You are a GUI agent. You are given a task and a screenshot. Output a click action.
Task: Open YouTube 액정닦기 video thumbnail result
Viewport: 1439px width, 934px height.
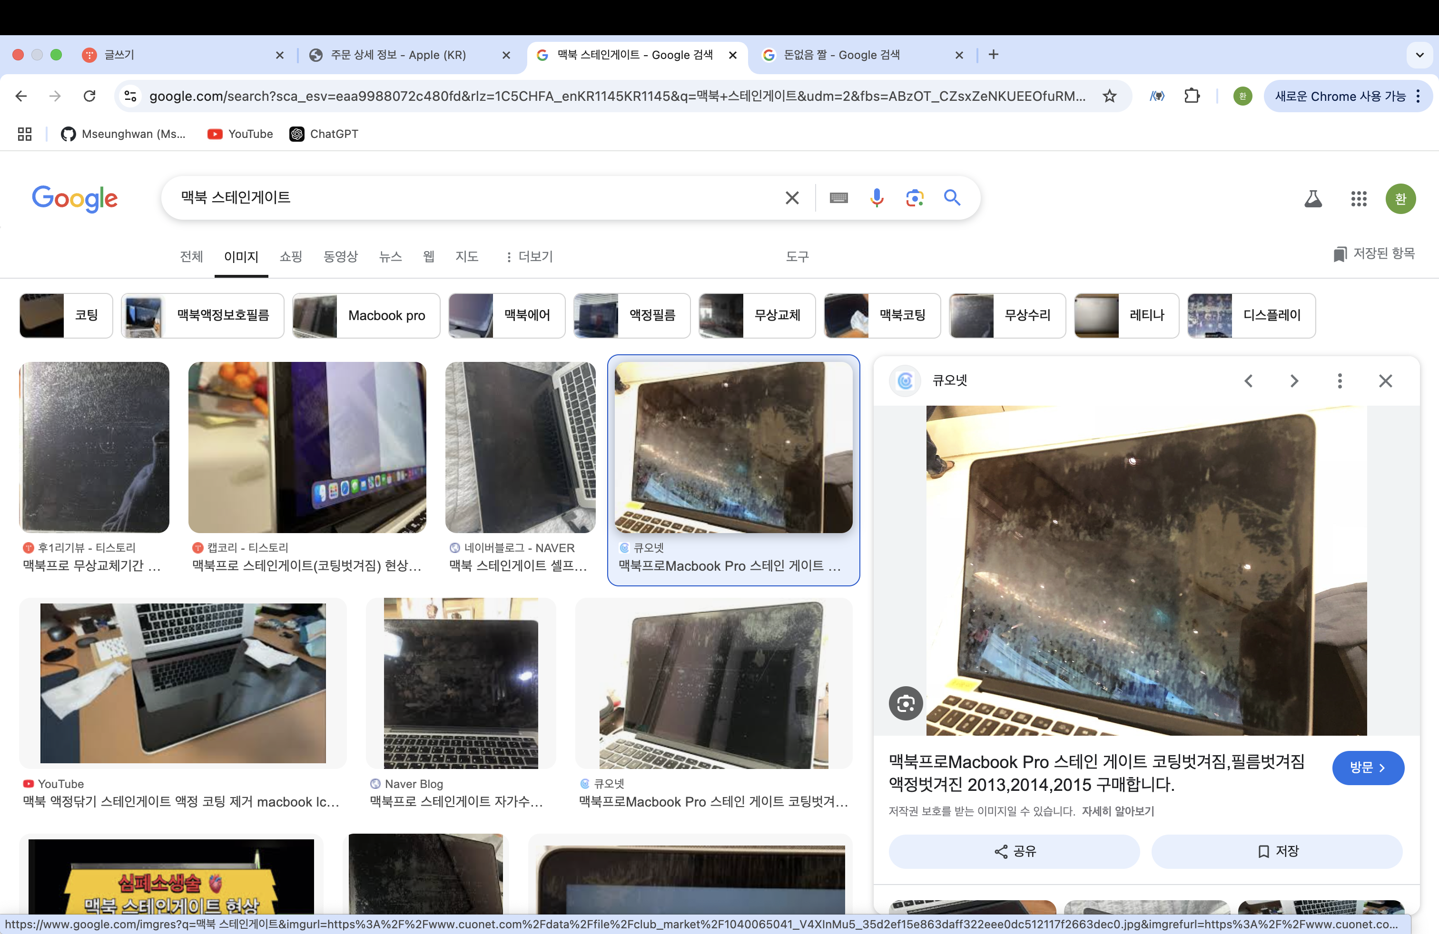click(183, 683)
